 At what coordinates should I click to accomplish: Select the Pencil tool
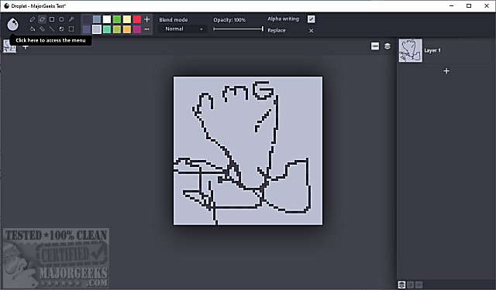pyautogui.click(x=33, y=19)
